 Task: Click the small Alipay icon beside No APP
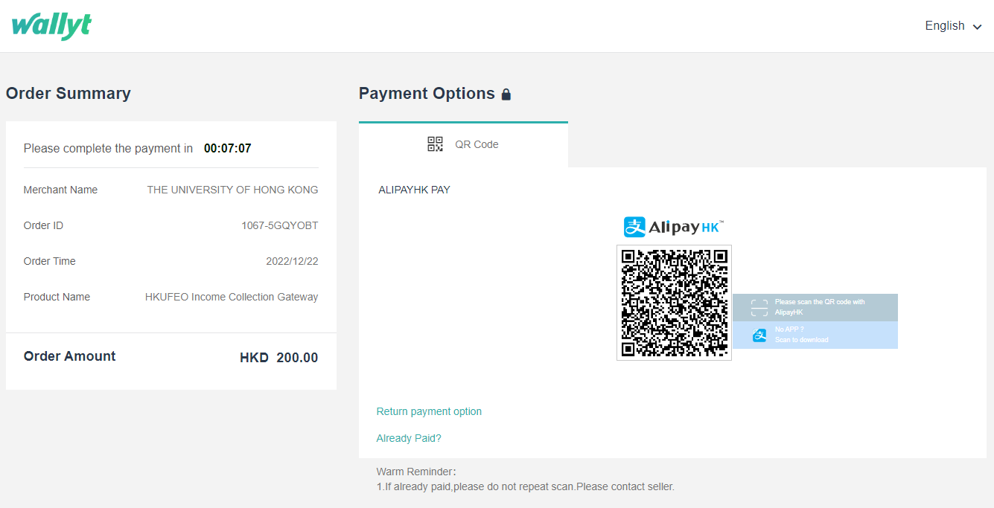click(759, 335)
